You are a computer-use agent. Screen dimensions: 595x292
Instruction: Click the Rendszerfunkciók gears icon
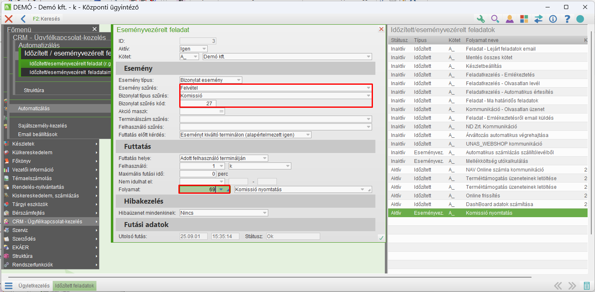click(6, 265)
